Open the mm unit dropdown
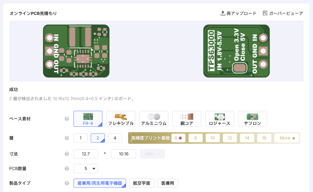Viewport: 313px width, 192px height. [x=152, y=154]
